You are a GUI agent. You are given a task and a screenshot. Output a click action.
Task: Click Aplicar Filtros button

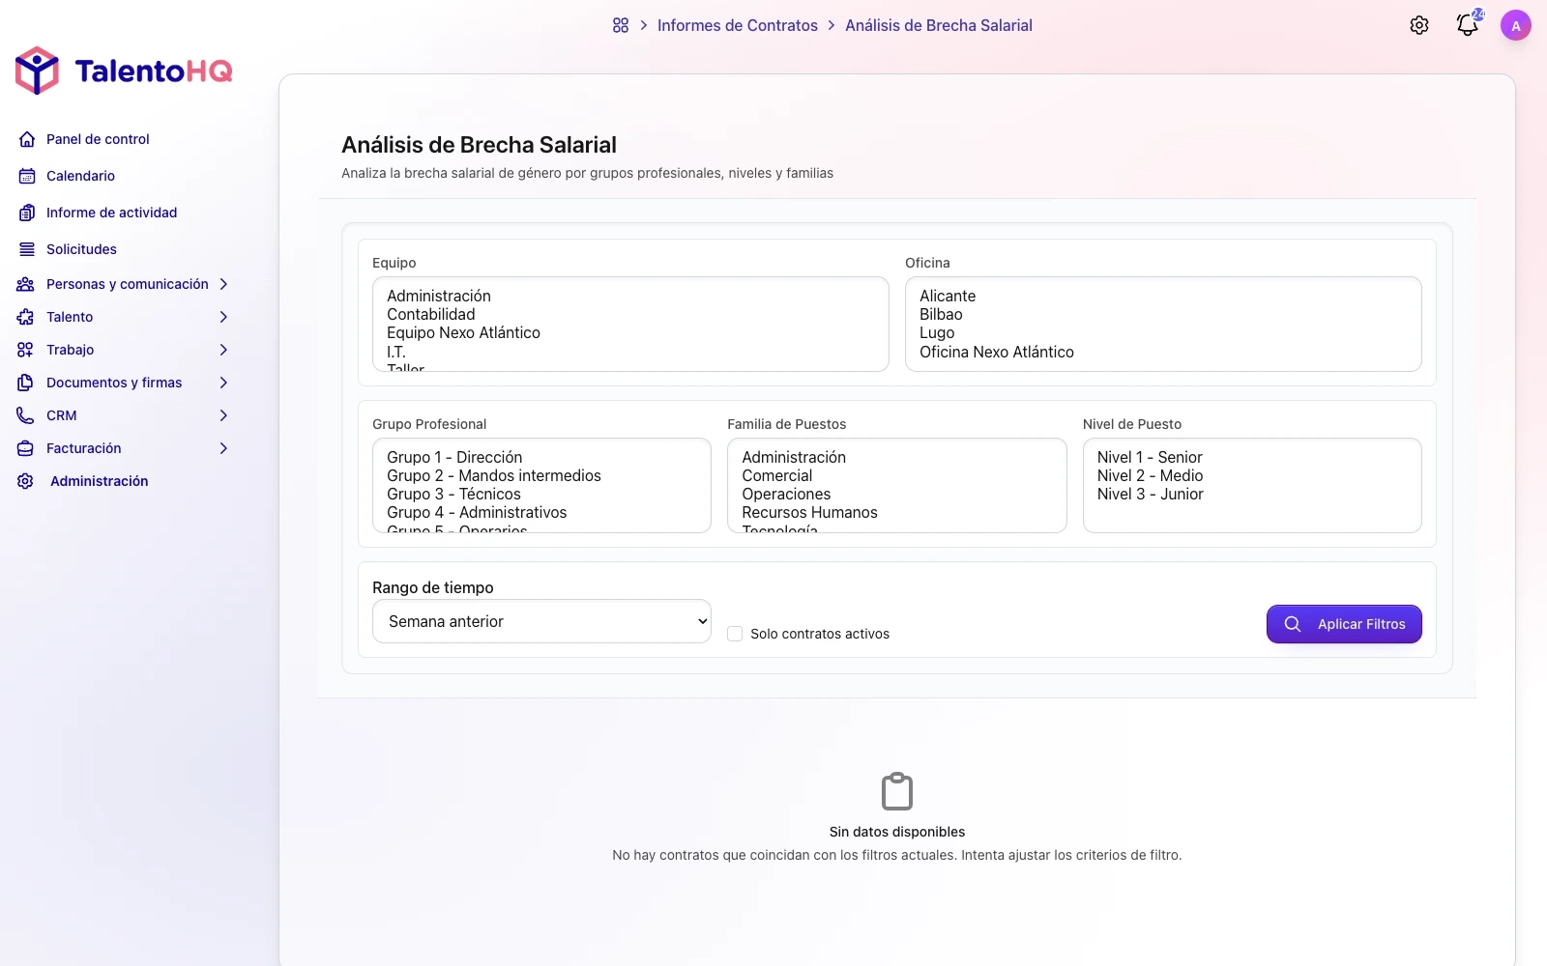tap(1344, 624)
